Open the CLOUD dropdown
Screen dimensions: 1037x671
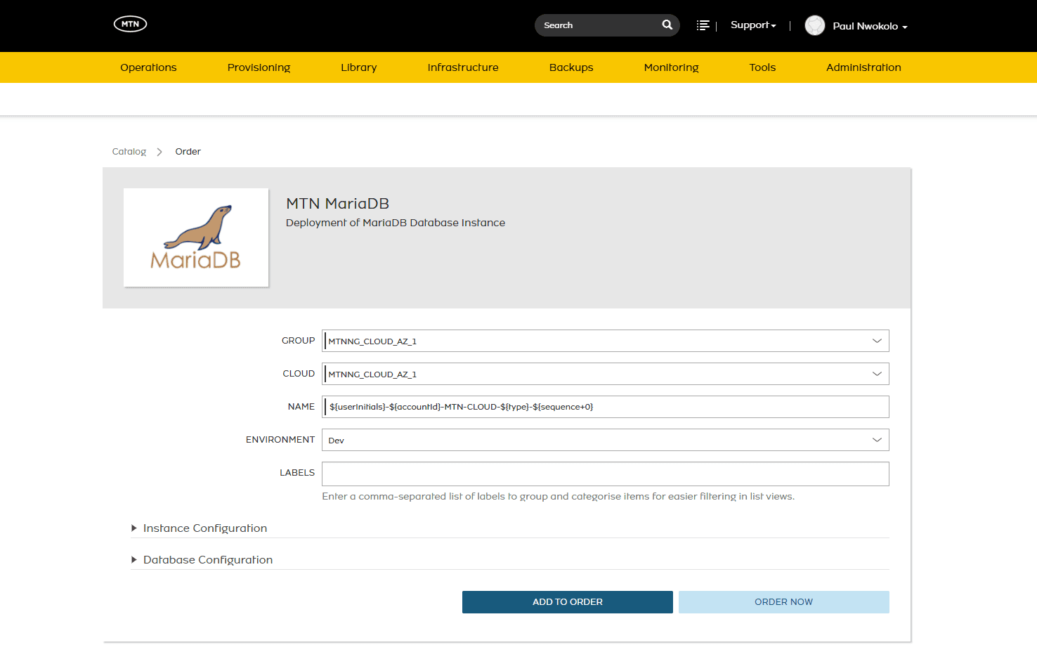[x=606, y=374]
